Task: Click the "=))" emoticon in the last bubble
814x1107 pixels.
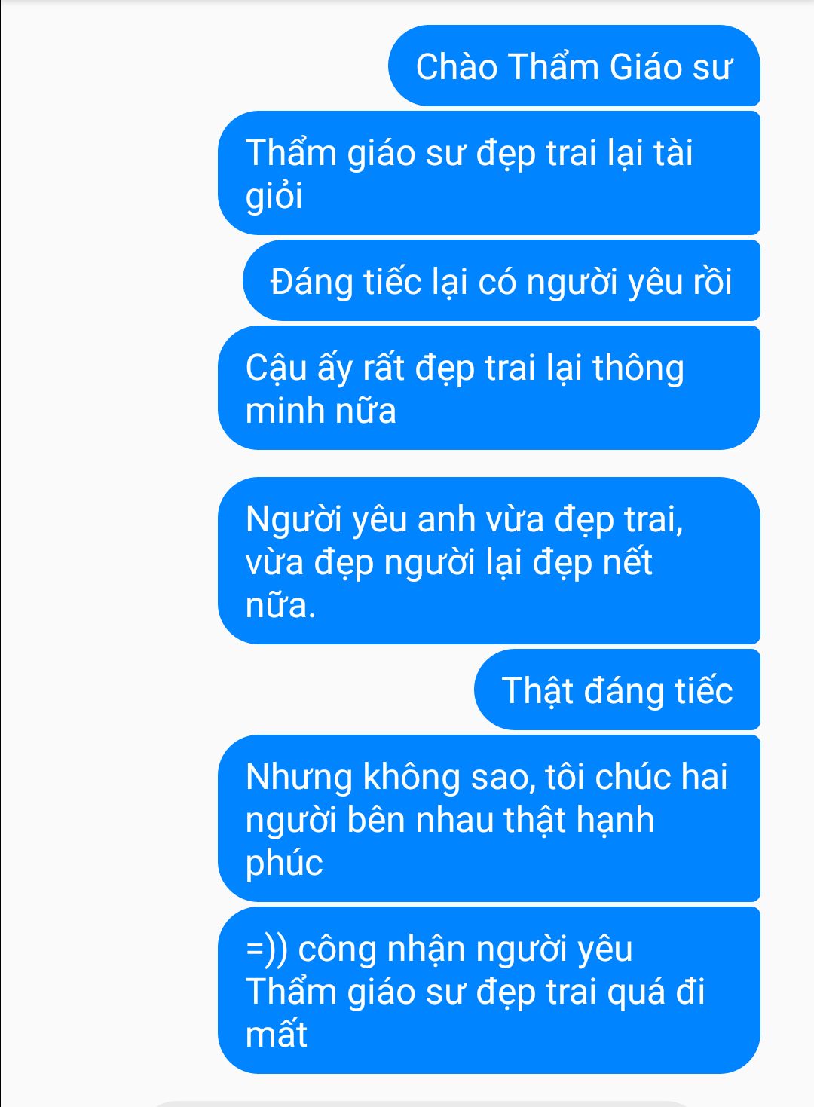Action: (267, 949)
